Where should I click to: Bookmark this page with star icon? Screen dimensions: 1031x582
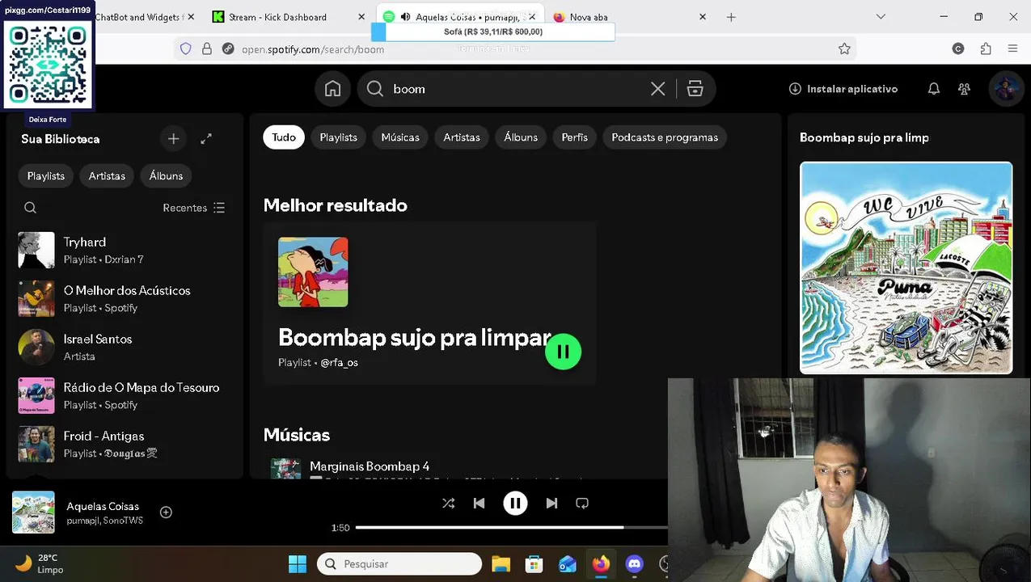844,49
